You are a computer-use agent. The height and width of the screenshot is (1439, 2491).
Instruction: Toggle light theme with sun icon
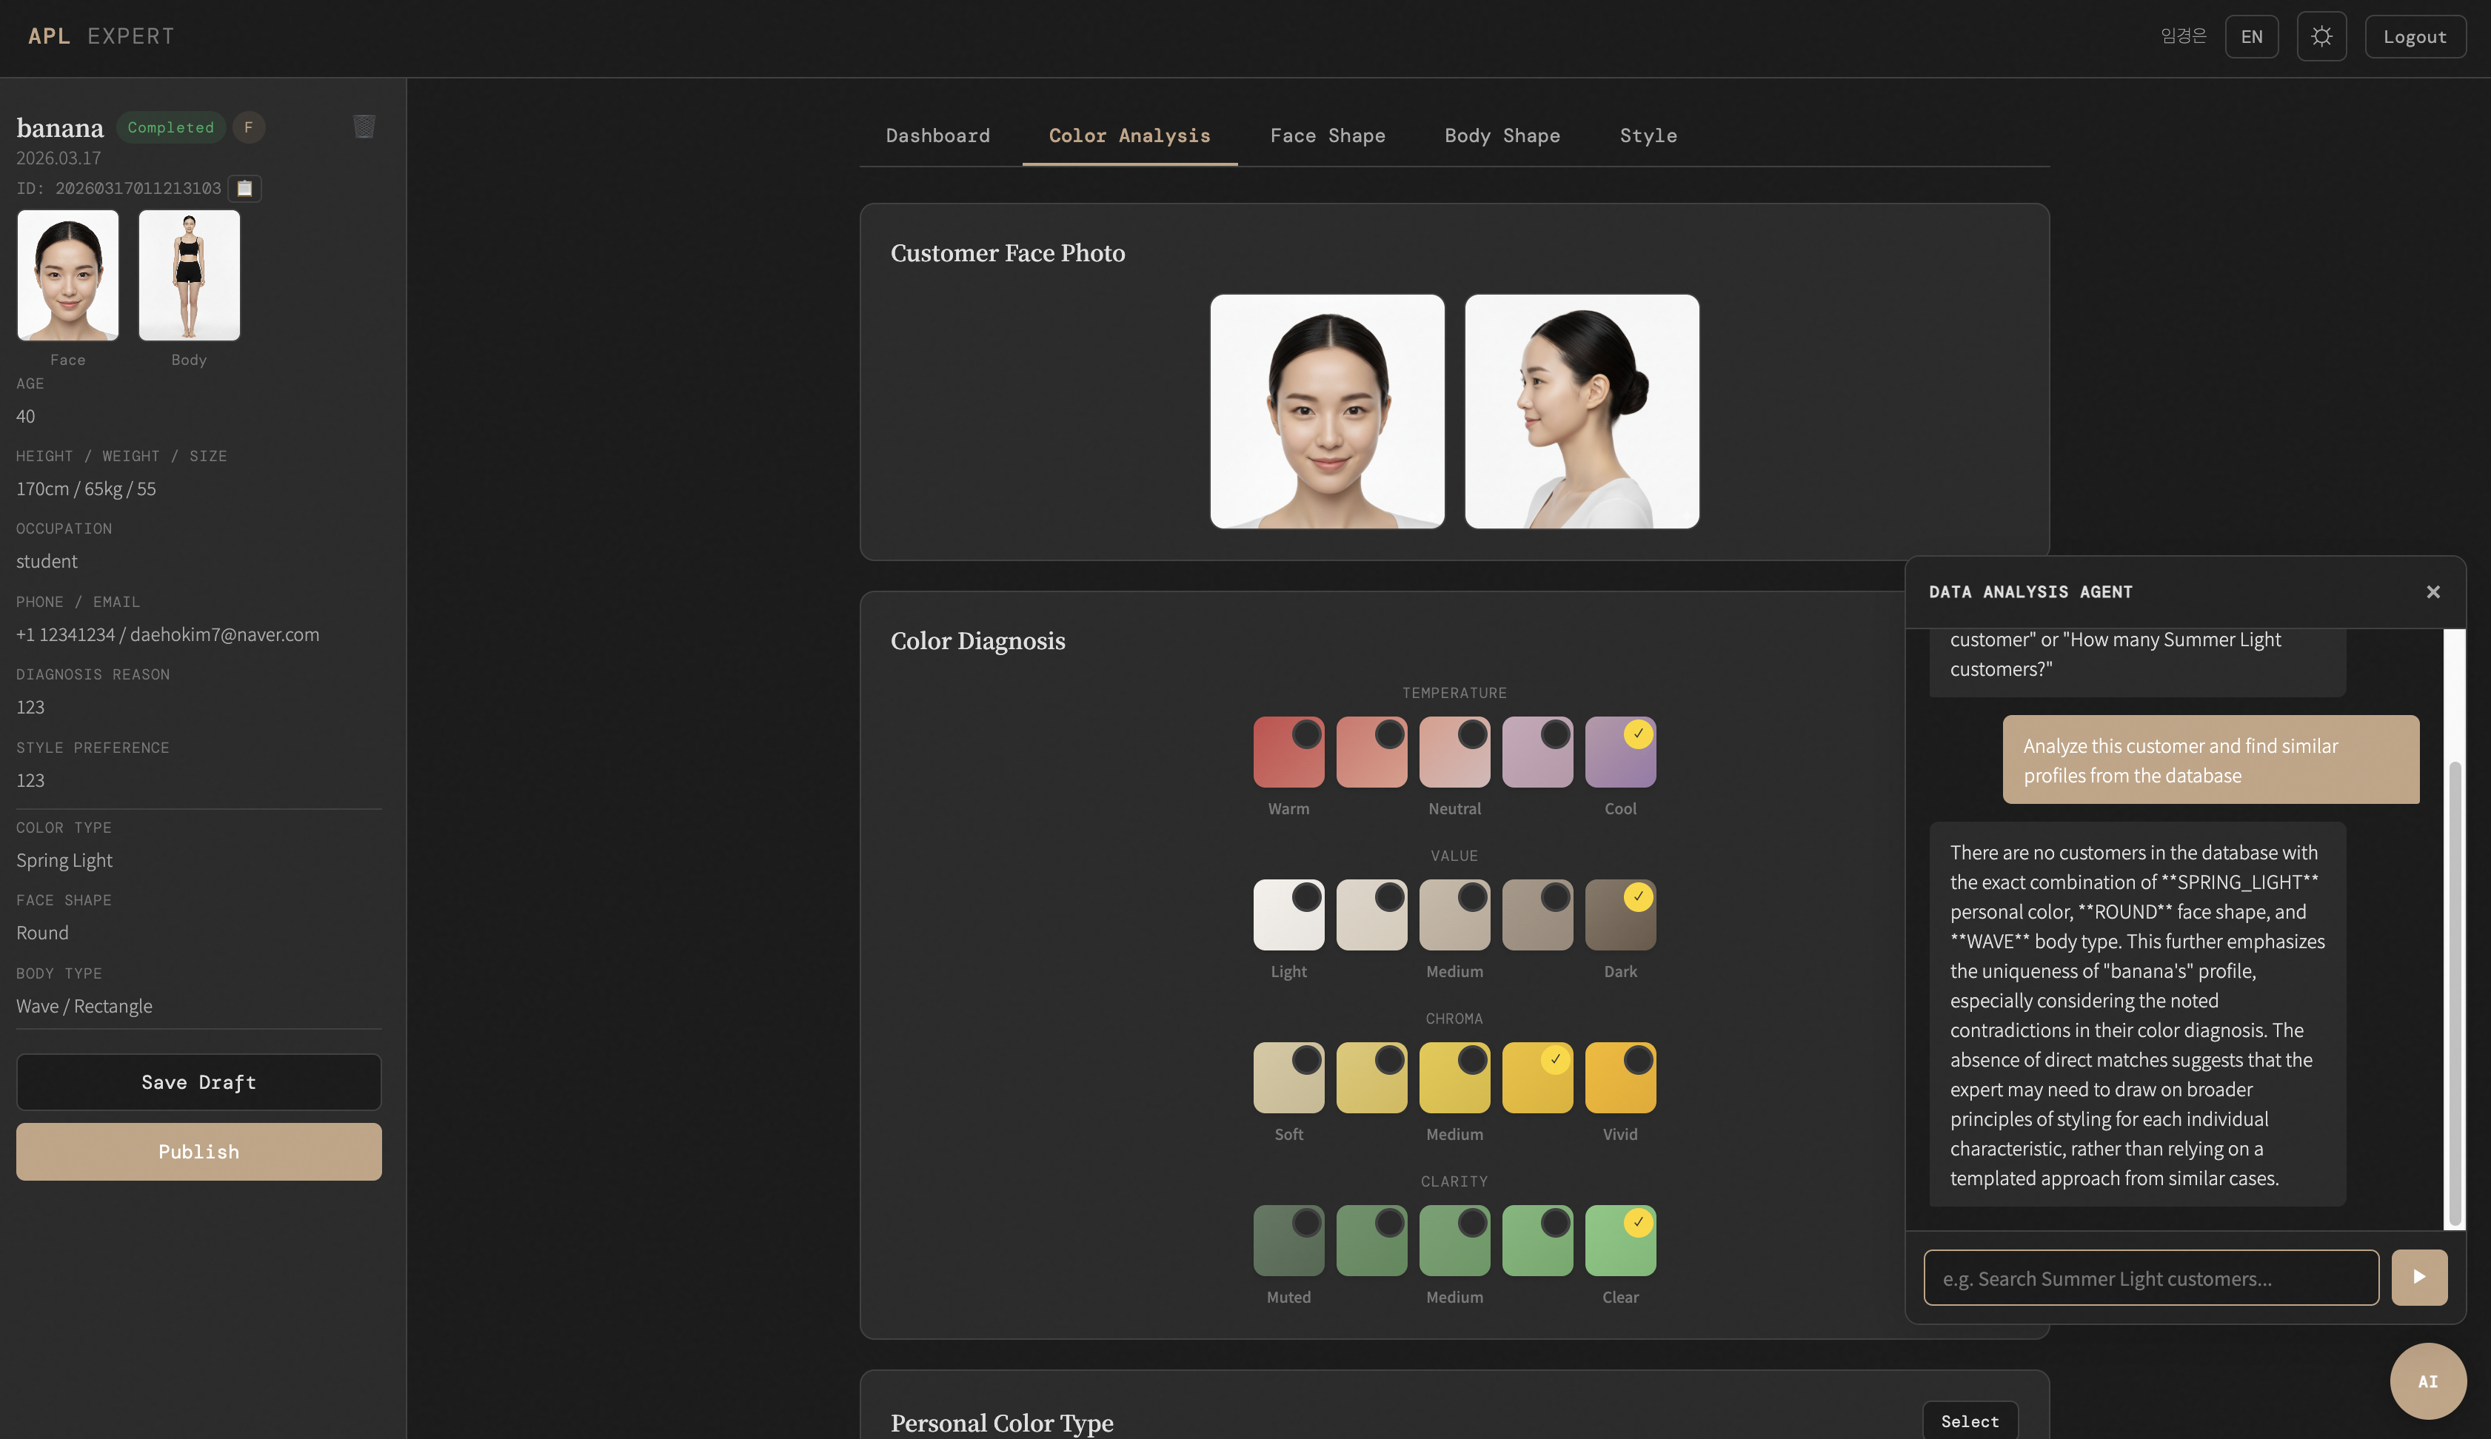(2321, 36)
